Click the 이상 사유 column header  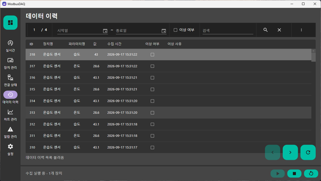pos(175,44)
